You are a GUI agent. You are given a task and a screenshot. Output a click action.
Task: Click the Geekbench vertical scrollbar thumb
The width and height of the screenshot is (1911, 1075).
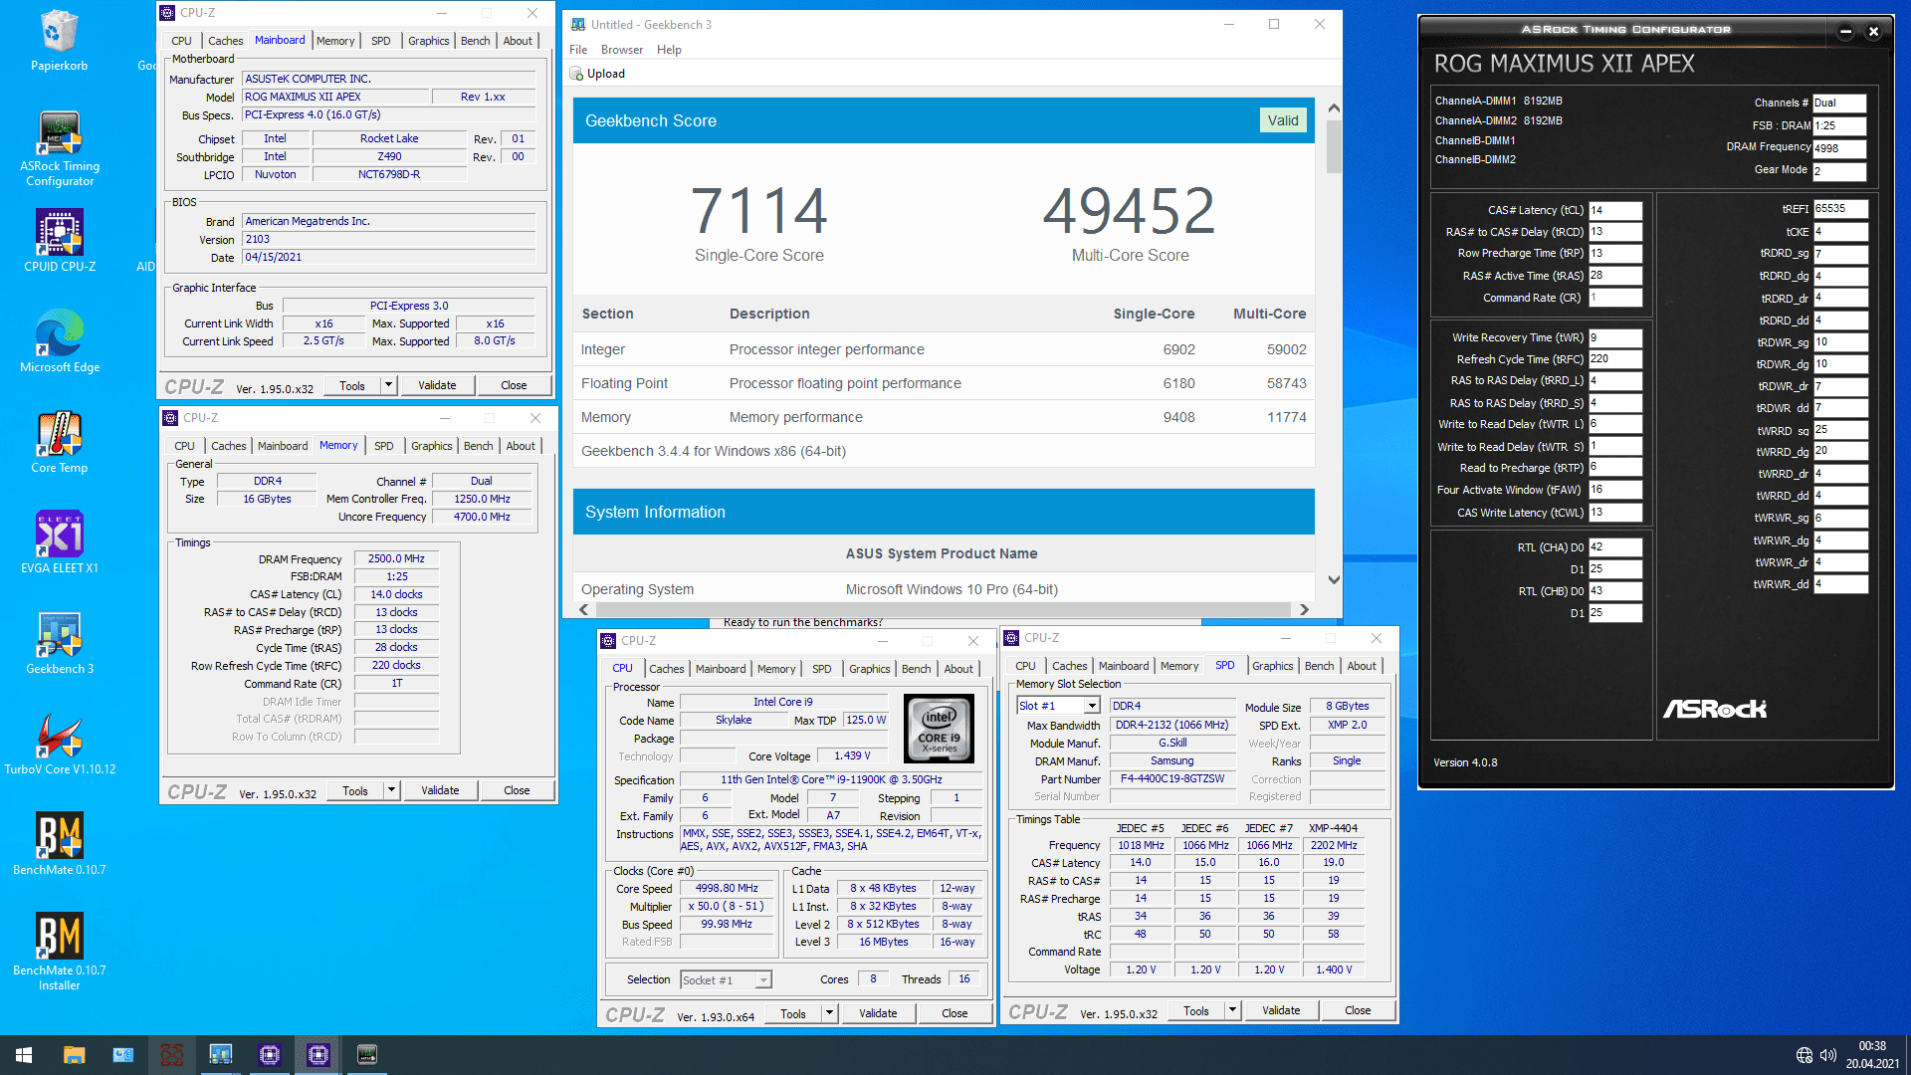pyautogui.click(x=1334, y=146)
